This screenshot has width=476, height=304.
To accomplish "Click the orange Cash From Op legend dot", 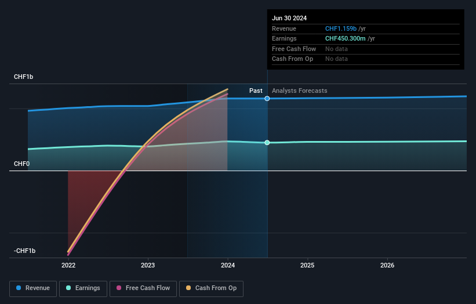I will coord(188,288).
